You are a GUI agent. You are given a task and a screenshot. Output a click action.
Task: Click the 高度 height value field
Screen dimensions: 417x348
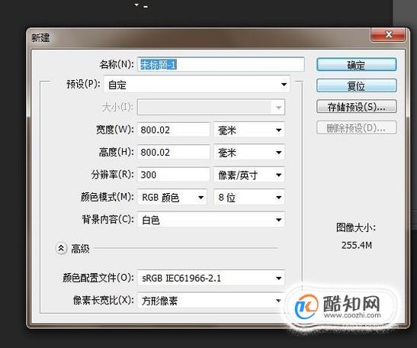pos(174,153)
